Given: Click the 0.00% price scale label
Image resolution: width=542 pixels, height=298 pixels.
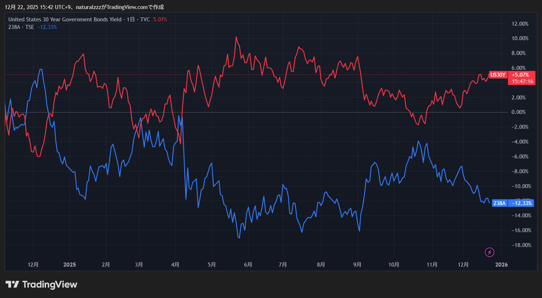Looking at the screenshot, I should click(520, 112).
